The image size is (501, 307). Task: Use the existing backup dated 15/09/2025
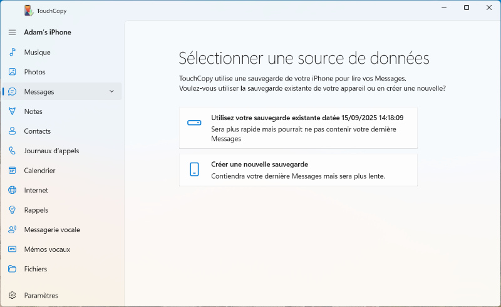point(298,128)
